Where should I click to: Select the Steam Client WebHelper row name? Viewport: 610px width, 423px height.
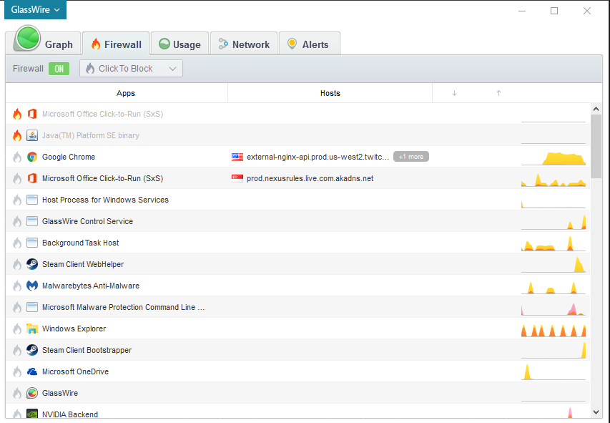click(x=83, y=264)
